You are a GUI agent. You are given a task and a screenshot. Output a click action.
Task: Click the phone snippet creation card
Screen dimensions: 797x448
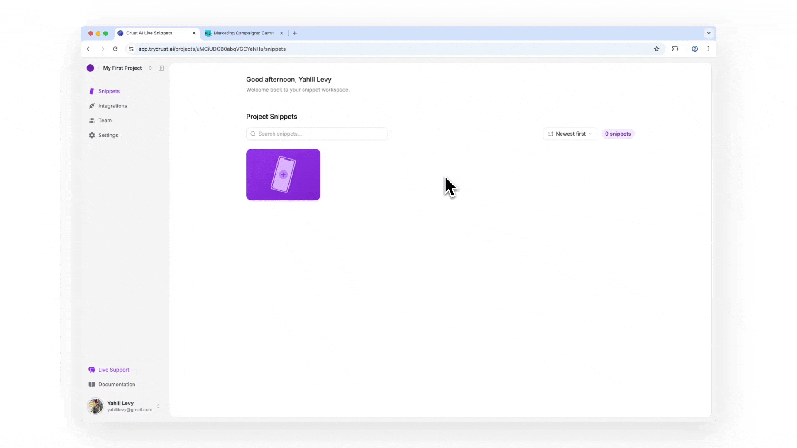coord(283,174)
